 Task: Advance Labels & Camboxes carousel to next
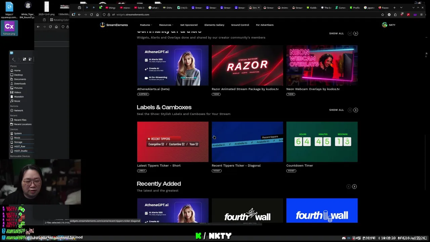356,110
